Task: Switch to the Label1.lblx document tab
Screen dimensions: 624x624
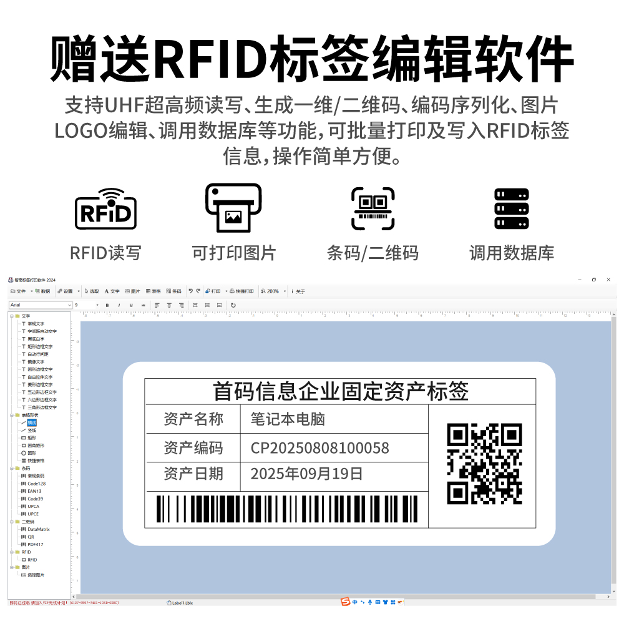Action: tap(181, 603)
